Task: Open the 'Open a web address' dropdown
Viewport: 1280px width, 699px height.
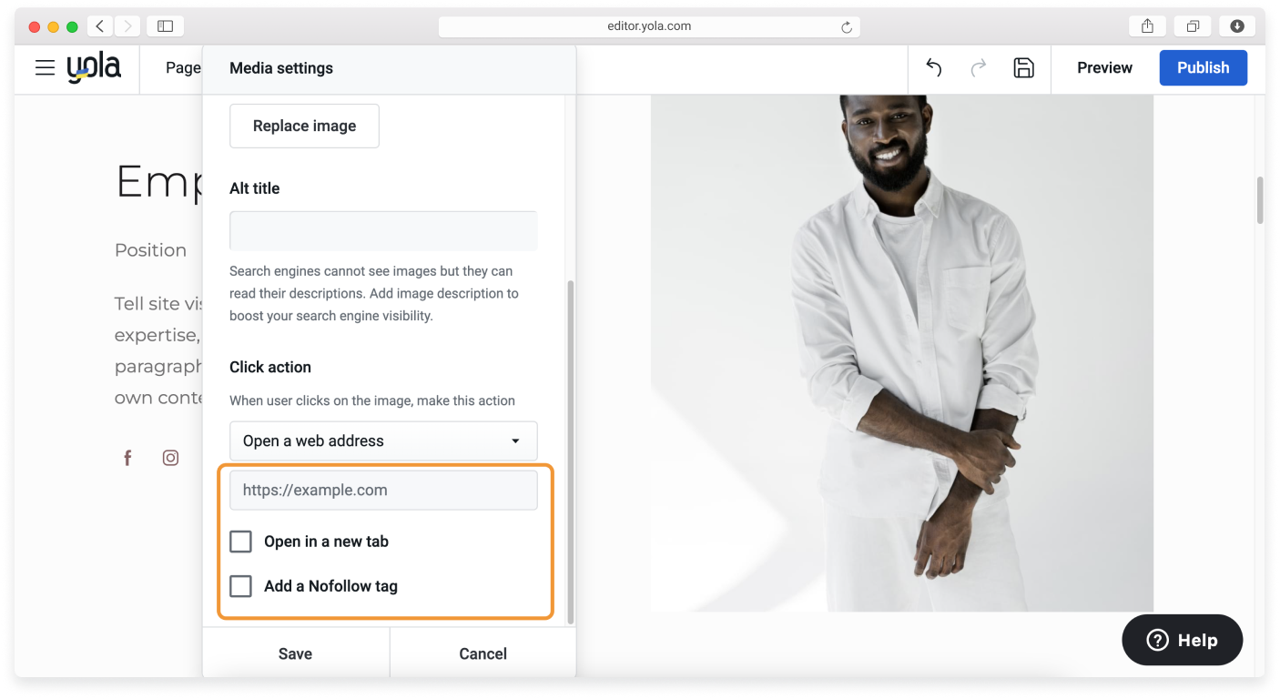Action: [x=382, y=441]
